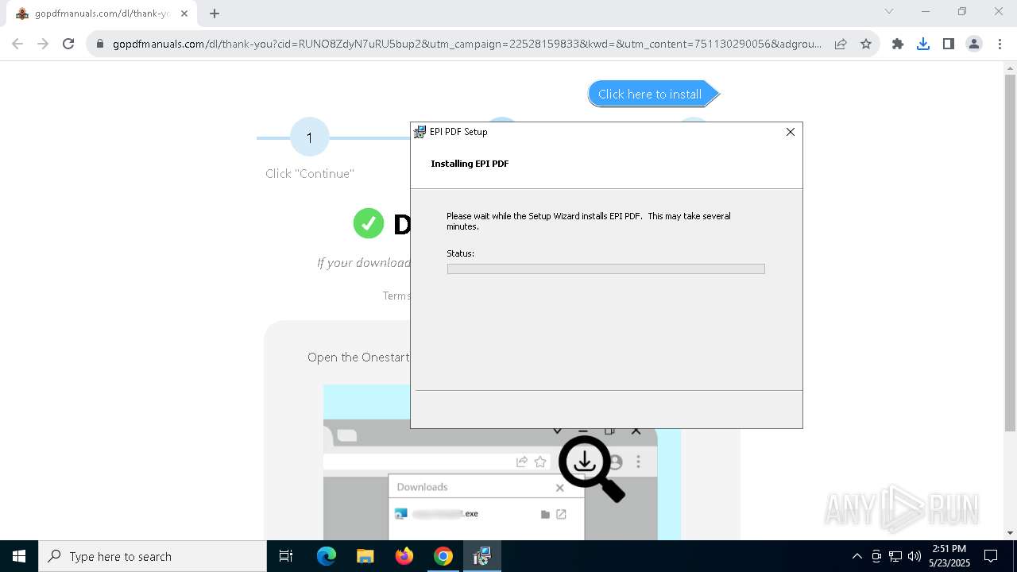Open the taskbar clock and date
Image resolution: width=1017 pixels, height=572 pixels.
(949, 556)
